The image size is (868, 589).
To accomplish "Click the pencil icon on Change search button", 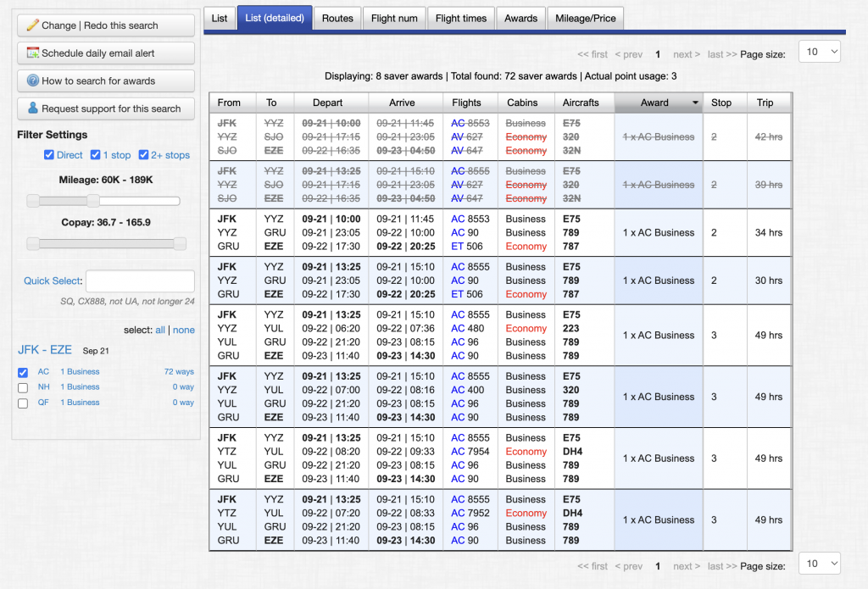I will [33, 25].
